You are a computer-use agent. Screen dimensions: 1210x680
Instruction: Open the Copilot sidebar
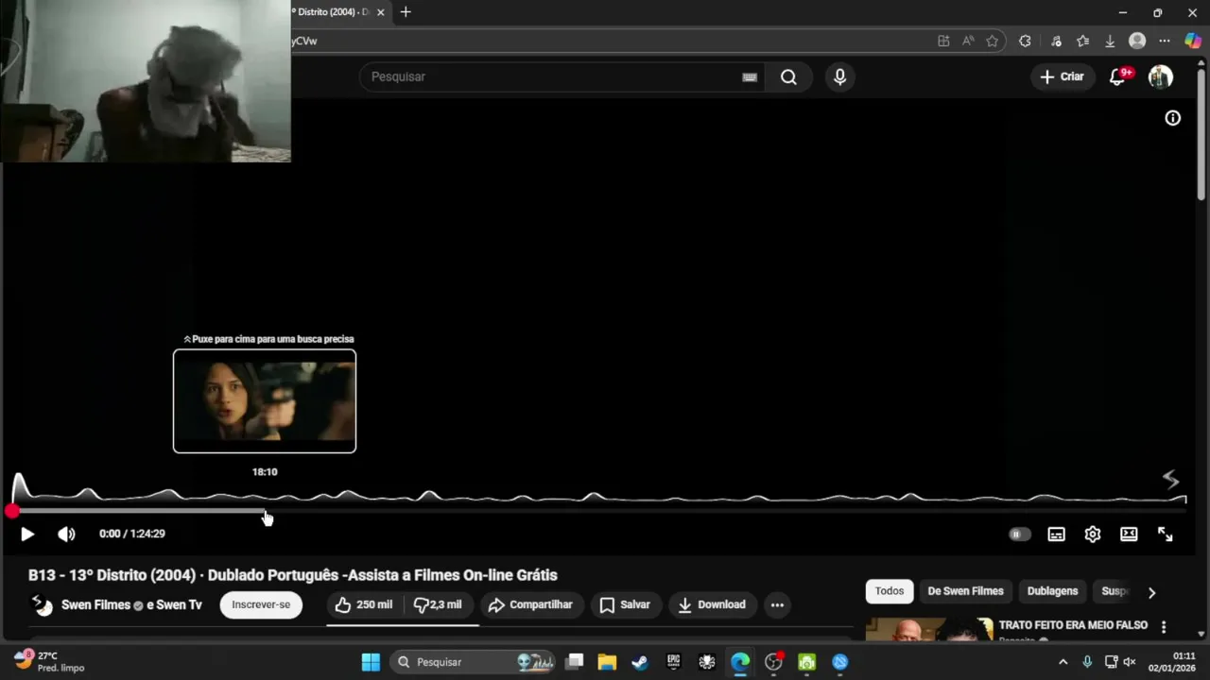point(1193,41)
